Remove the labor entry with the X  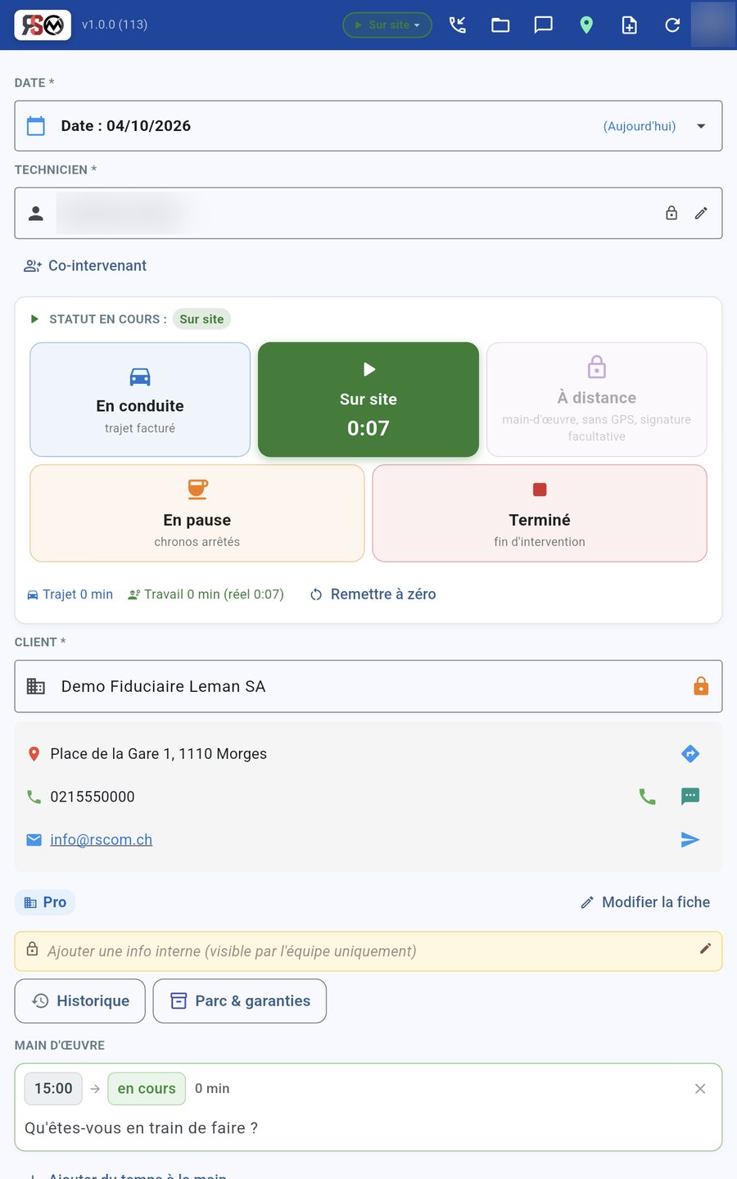click(x=700, y=1089)
